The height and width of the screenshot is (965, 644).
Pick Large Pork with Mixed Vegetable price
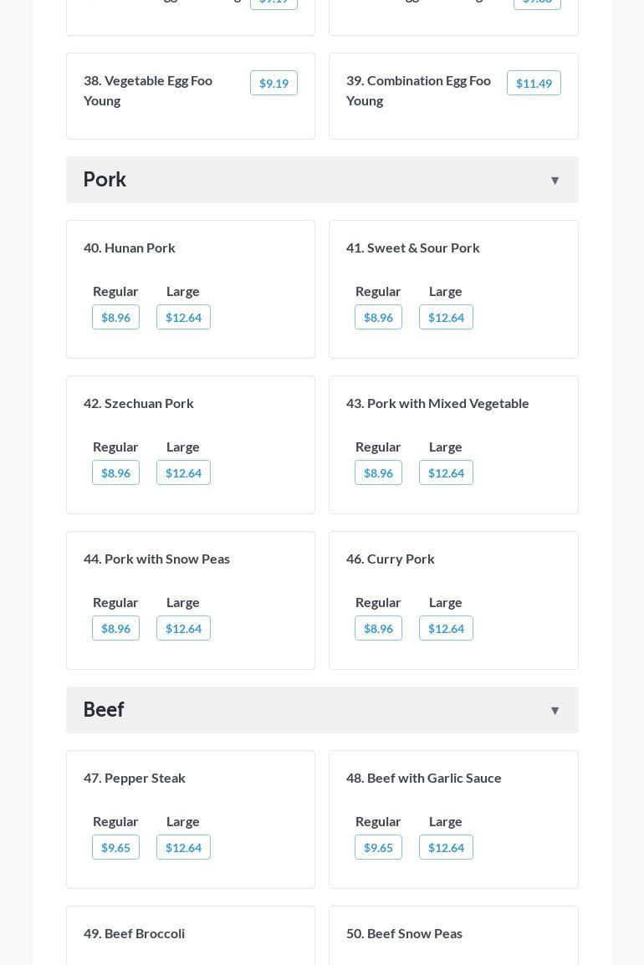click(x=446, y=473)
